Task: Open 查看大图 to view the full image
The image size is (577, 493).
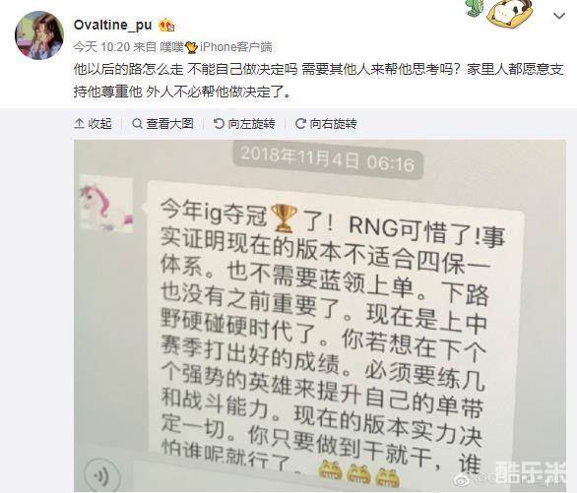Action: tap(163, 124)
